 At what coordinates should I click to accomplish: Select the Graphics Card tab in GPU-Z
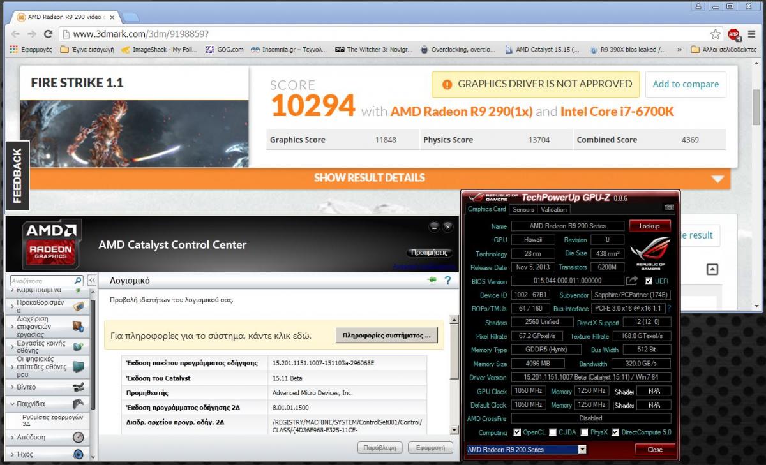coord(487,209)
